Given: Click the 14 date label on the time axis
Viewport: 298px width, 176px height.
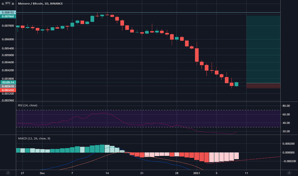Looking at the screenshot, I should coord(107,173).
